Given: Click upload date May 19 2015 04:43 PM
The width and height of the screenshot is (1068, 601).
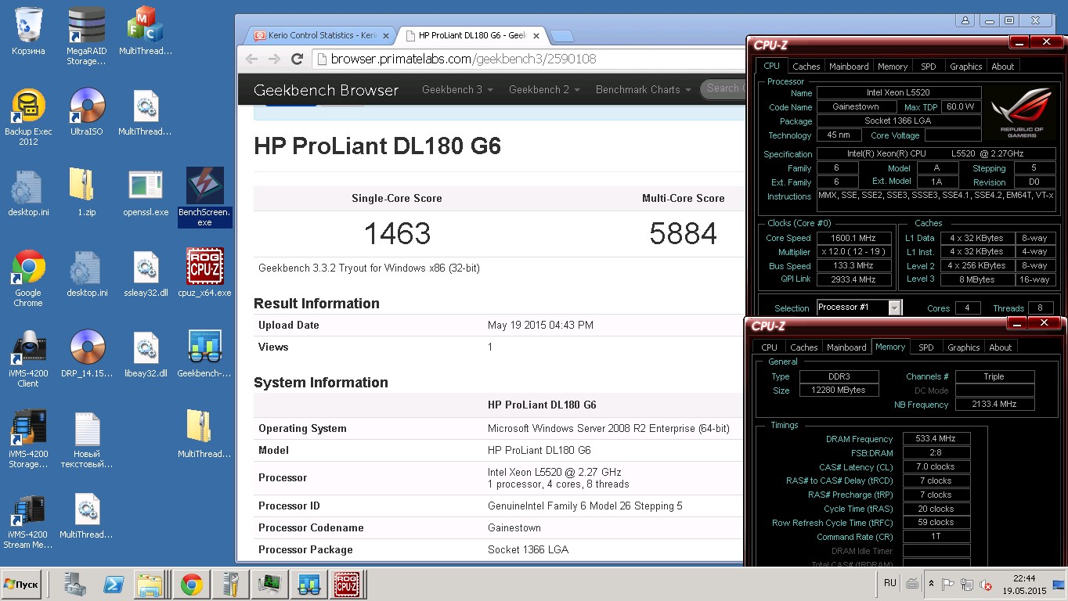Looking at the screenshot, I should coord(540,325).
